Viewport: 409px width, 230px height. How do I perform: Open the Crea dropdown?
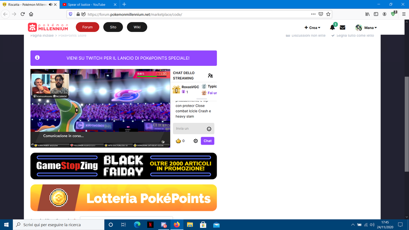(x=312, y=27)
